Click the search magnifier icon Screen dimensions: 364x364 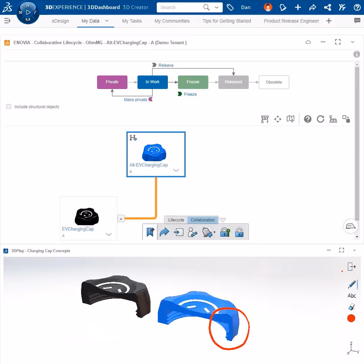[206, 7]
